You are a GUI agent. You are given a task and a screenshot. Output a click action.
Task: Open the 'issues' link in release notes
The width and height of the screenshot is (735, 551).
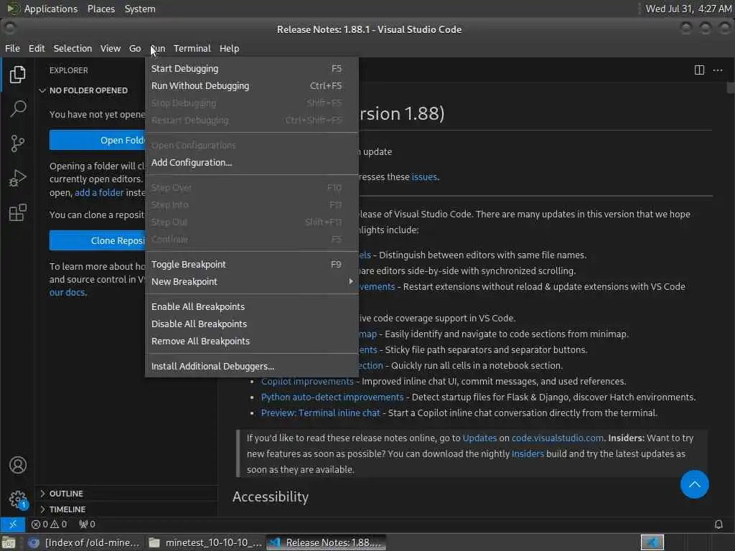click(424, 176)
